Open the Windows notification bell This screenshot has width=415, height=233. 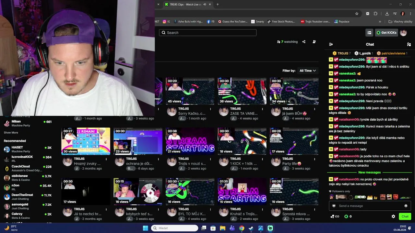[409, 228]
